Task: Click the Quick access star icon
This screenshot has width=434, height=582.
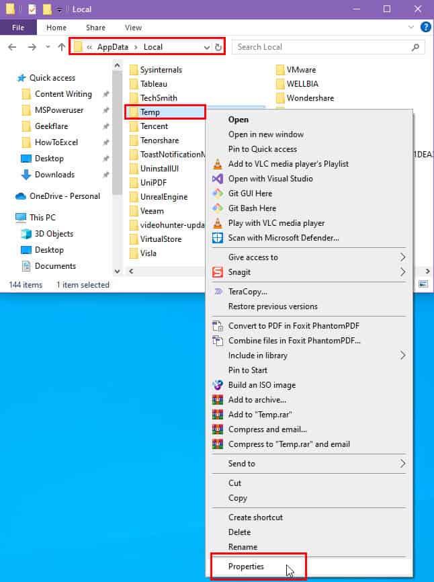Action: (x=21, y=78)
